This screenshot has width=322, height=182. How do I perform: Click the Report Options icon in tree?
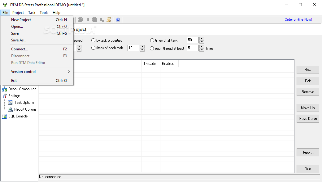click(x=10, y=109)
